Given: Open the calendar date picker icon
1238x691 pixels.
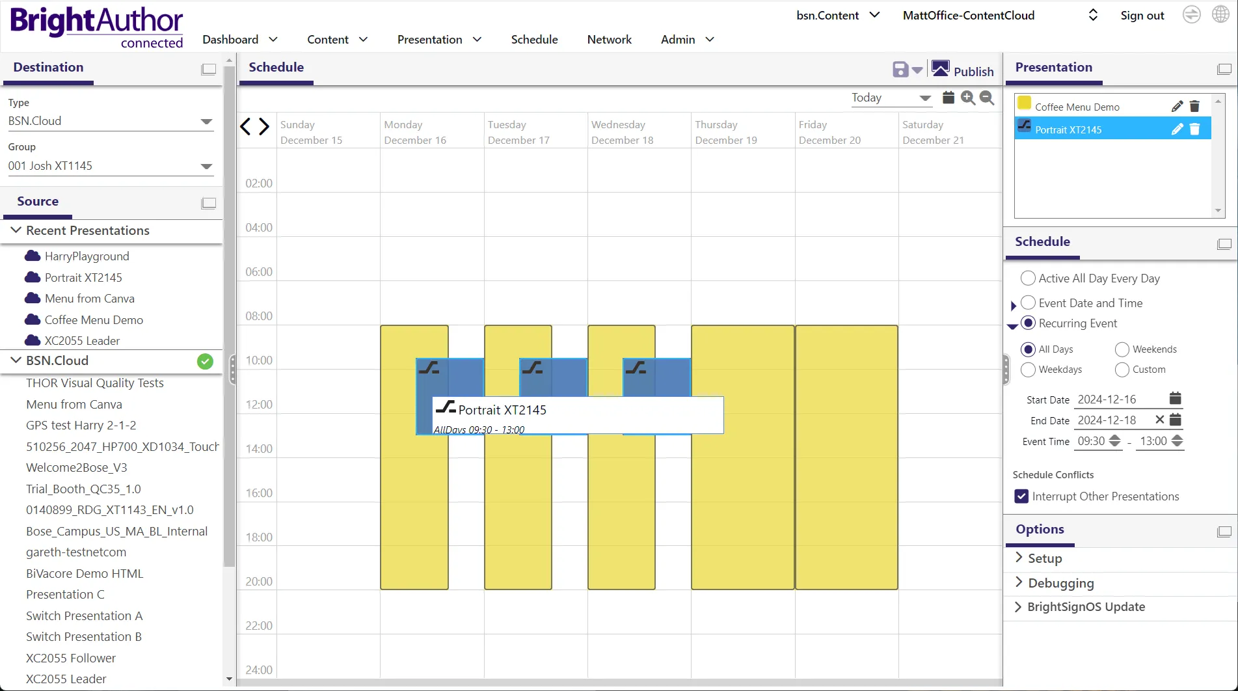Looking at the screenshot, I should point(949,98).
